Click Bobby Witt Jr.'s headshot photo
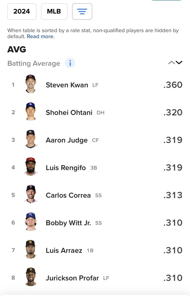The width and height of the screenshot is (190, 296). click(30, 222)
